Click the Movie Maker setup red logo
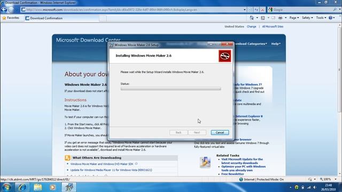This screenshot has width=342, height=192. (224, 56)
